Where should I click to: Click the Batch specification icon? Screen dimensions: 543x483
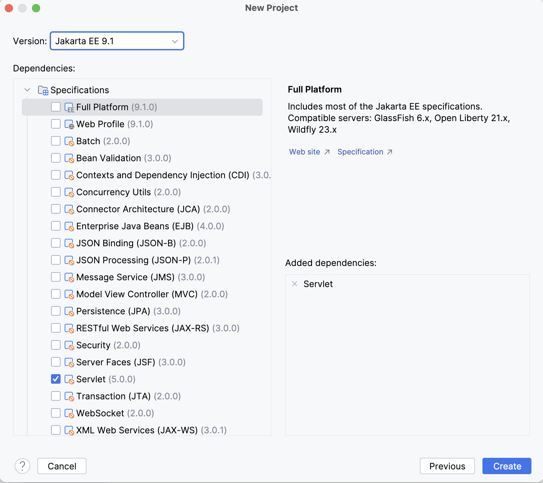(x=69, y=141)
